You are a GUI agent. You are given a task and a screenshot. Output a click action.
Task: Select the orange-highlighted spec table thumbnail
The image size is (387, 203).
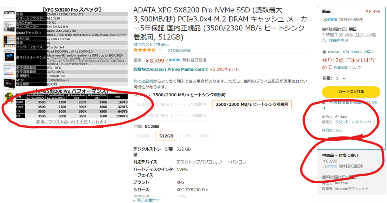point(9,41)
